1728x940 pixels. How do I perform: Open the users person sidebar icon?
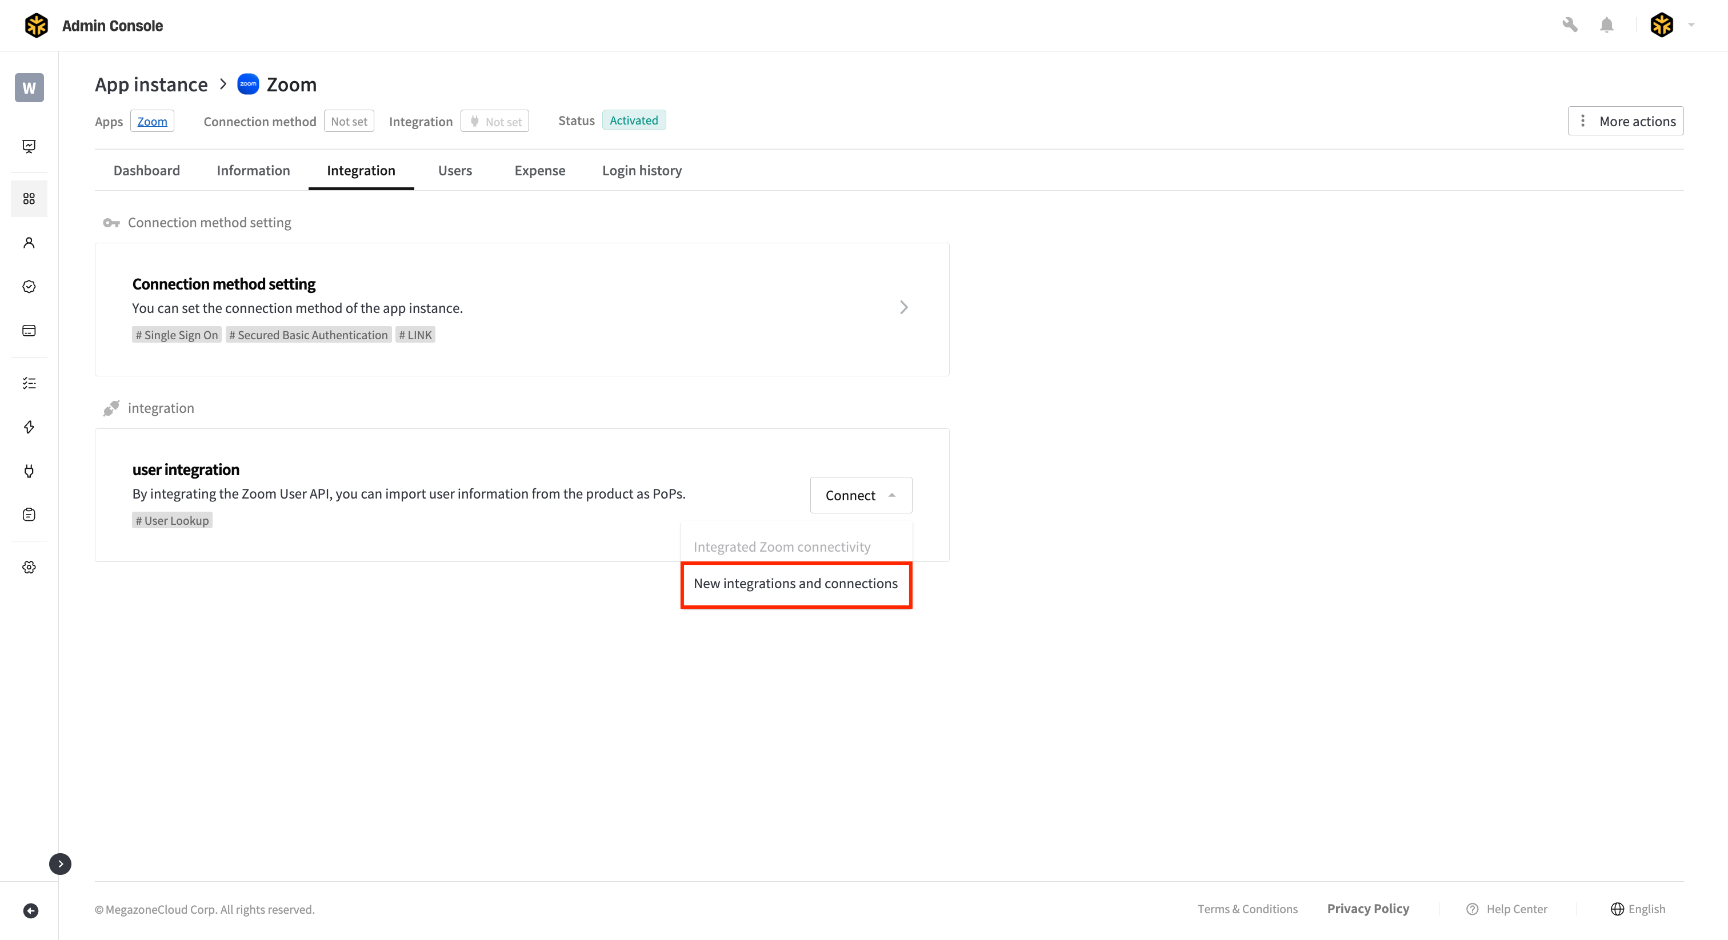29,243
